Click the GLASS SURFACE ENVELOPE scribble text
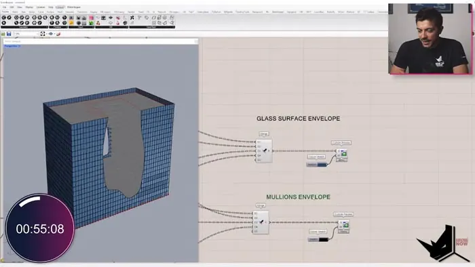This screenshot has height=267, width=475. pyautogui.click(x=299, y=119)
